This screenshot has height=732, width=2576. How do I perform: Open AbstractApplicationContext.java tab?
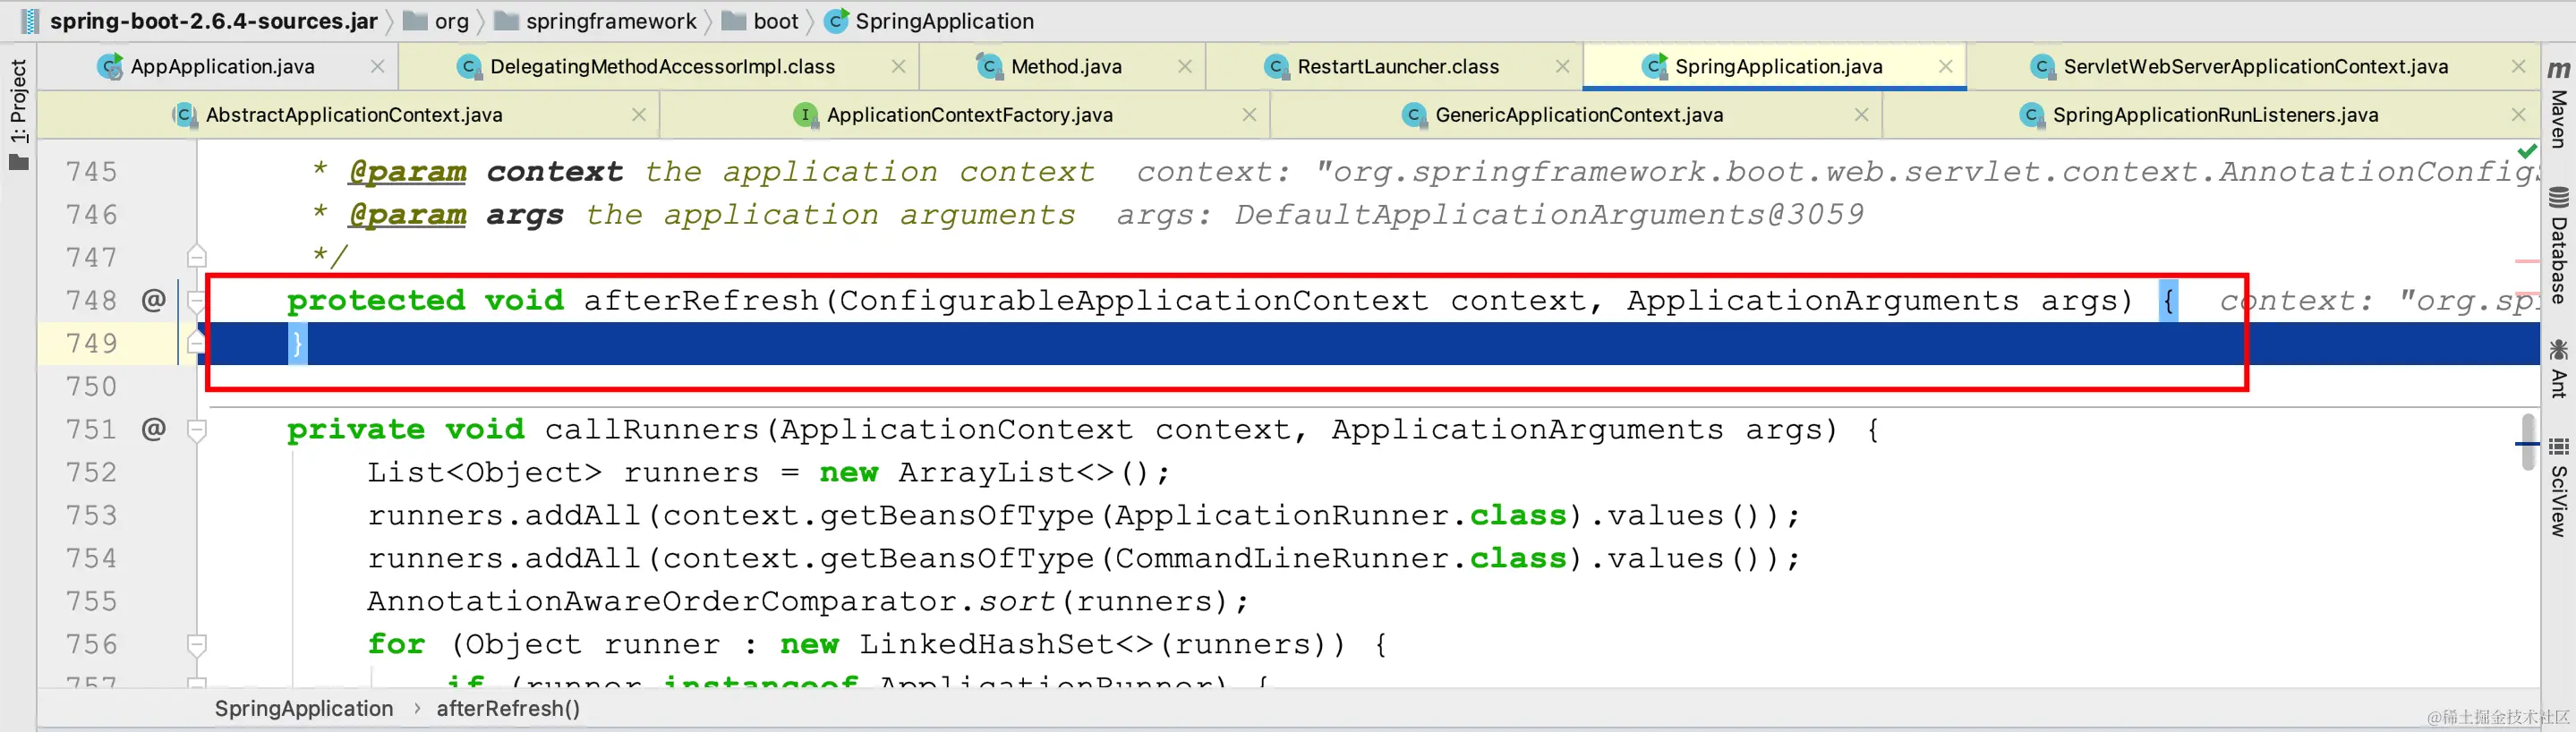coord(353,115)
